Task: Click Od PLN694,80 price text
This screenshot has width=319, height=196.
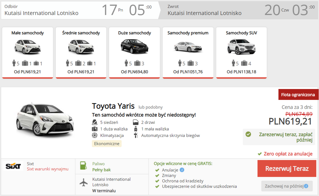Action: pos(135,72)
